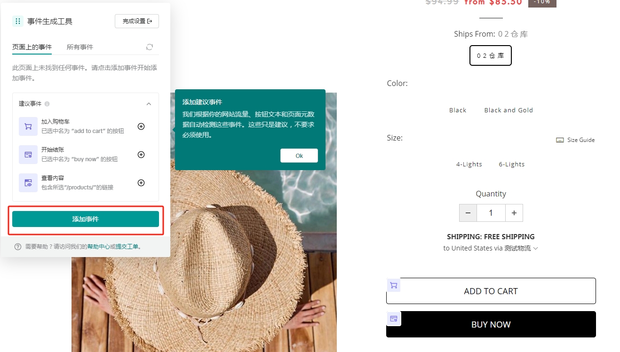Click the 查看内容 suggested event label
Viewport: 620px width, 352px height.
[53, 178]
